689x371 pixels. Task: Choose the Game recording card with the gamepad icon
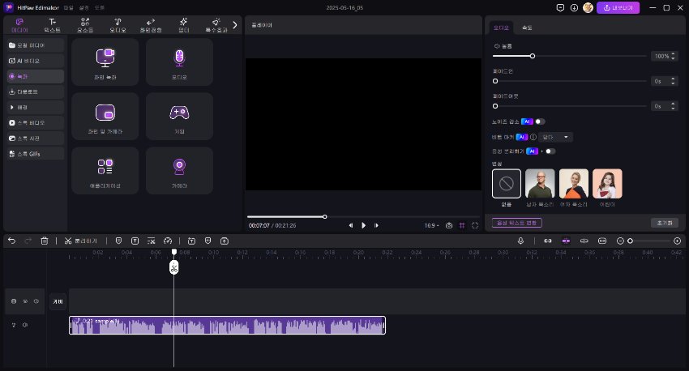tap(179, 117)
